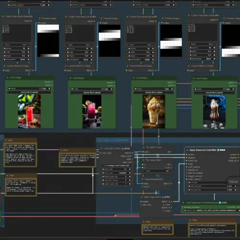Click choose file to upload above caramel milkshake image
Image resolution: width=240 pixels, height=240 pixels.
154,93
